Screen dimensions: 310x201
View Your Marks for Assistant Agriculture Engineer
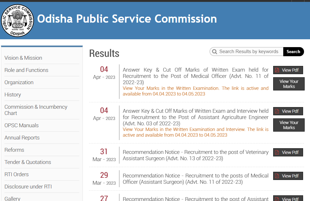pos(289,125)
